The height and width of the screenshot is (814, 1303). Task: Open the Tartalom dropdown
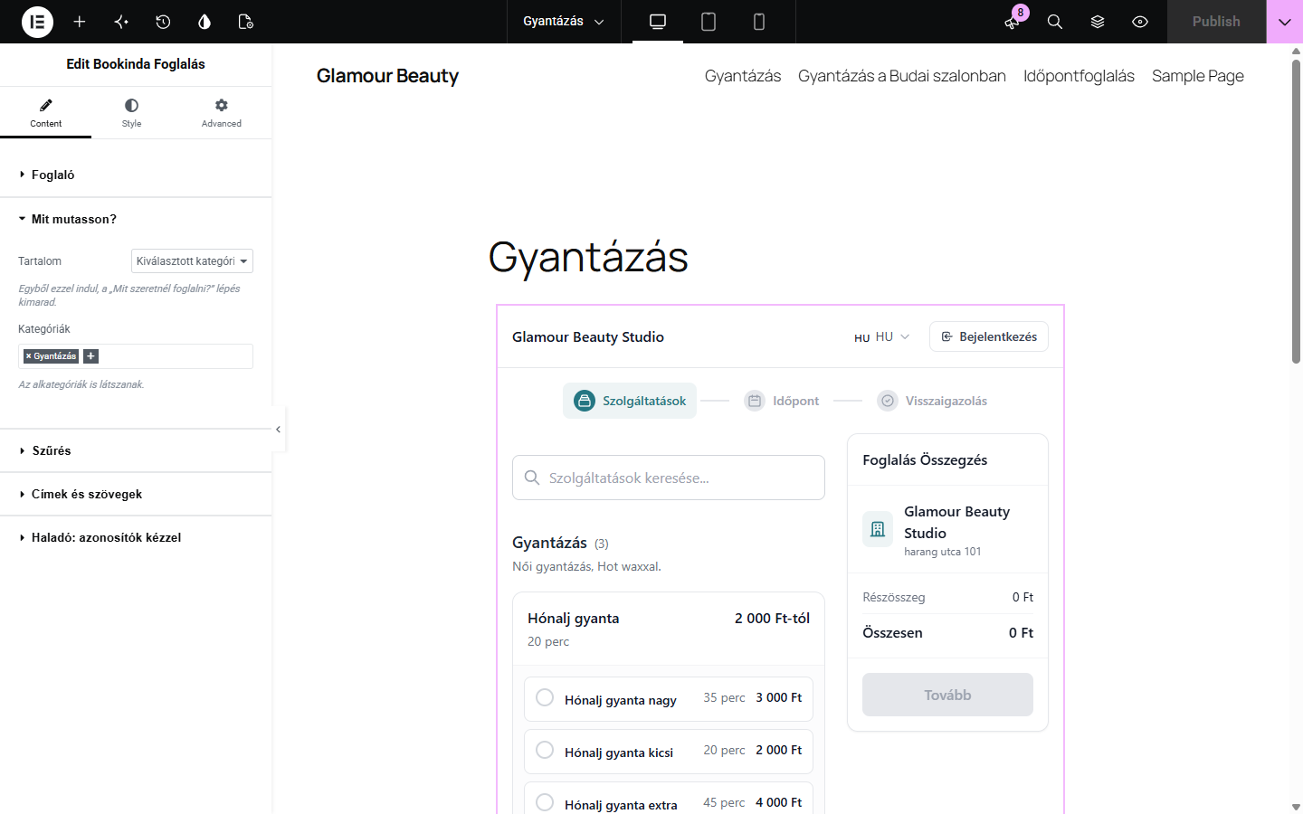192,261
